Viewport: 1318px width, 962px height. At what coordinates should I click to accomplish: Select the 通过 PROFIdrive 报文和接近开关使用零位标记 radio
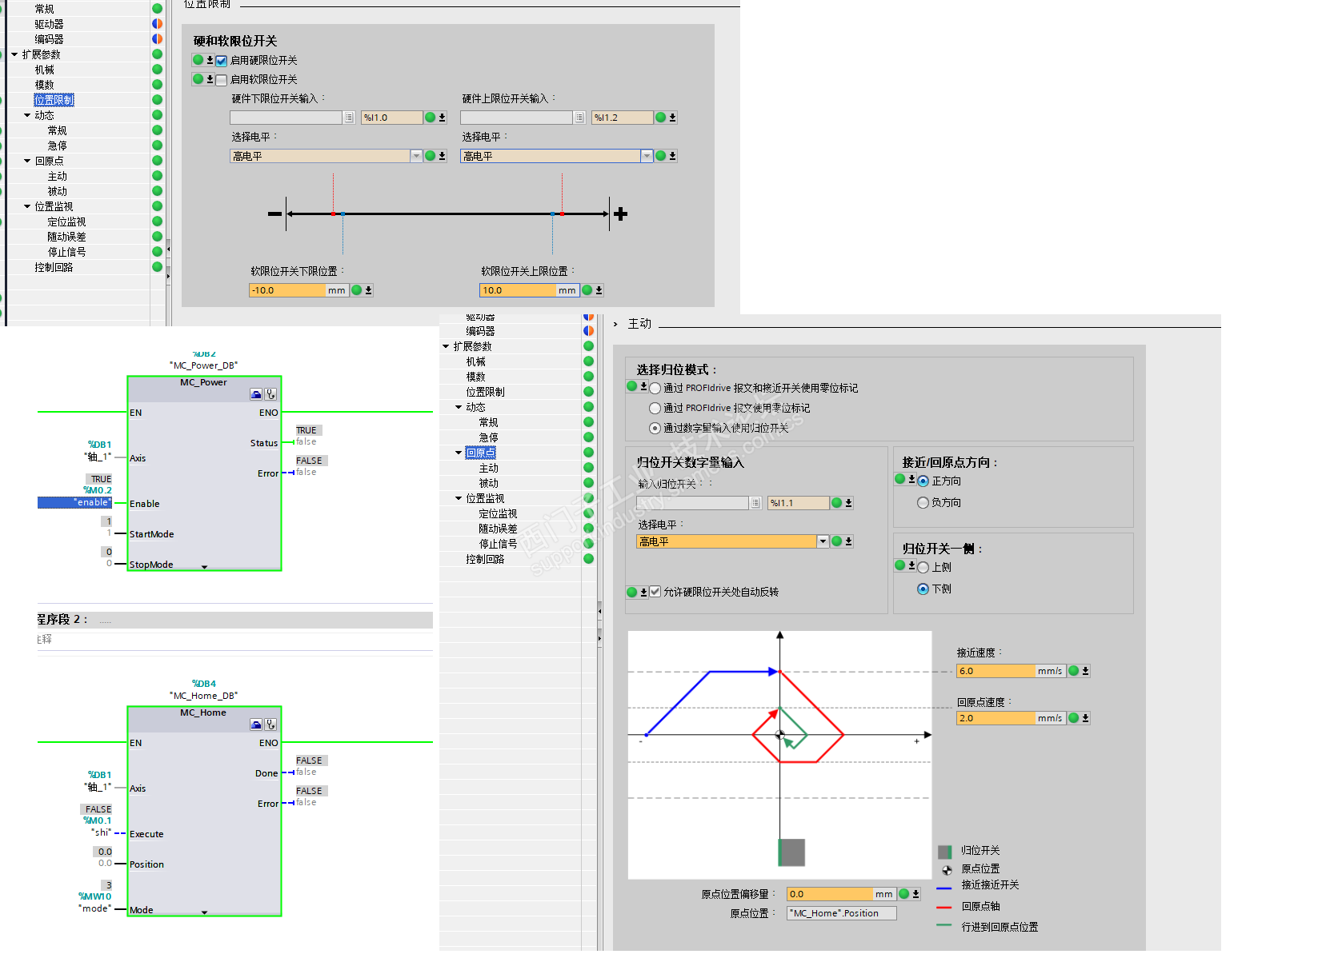tap(655, 389)
